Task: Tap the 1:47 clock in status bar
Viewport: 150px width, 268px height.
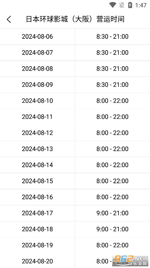Action: [141, 5]
